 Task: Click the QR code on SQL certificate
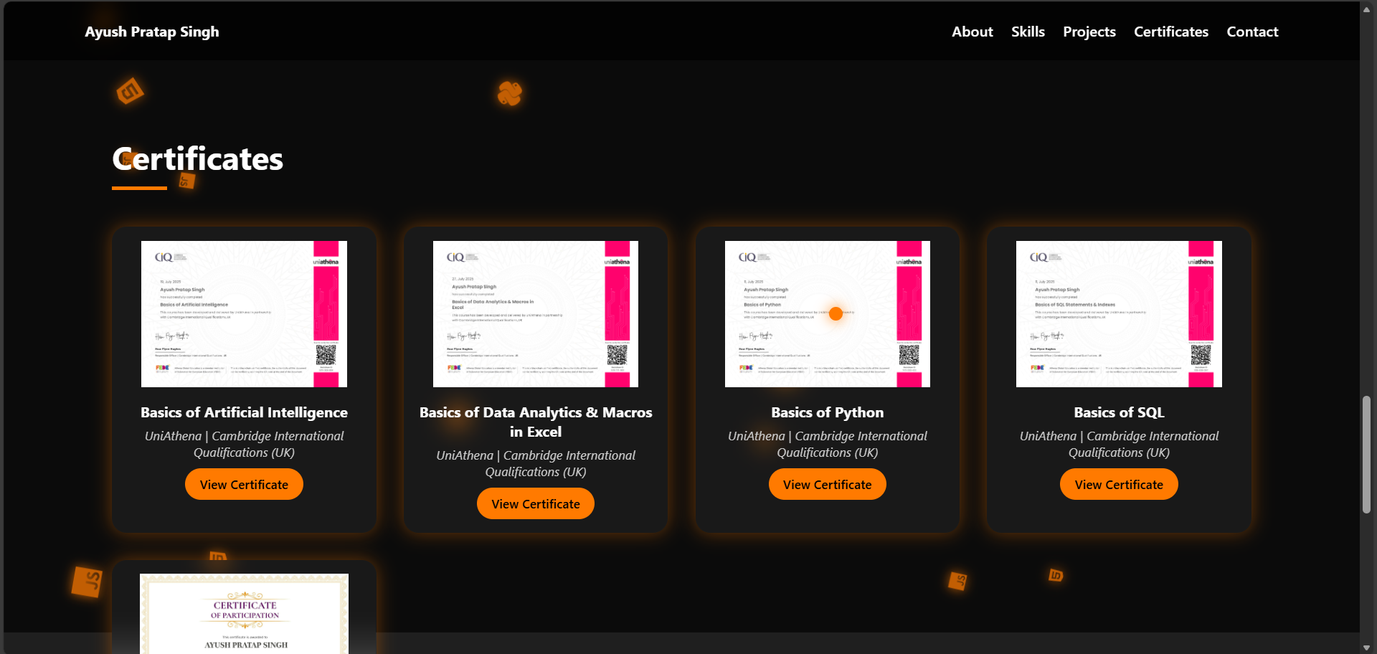[x=1201, y=355]
